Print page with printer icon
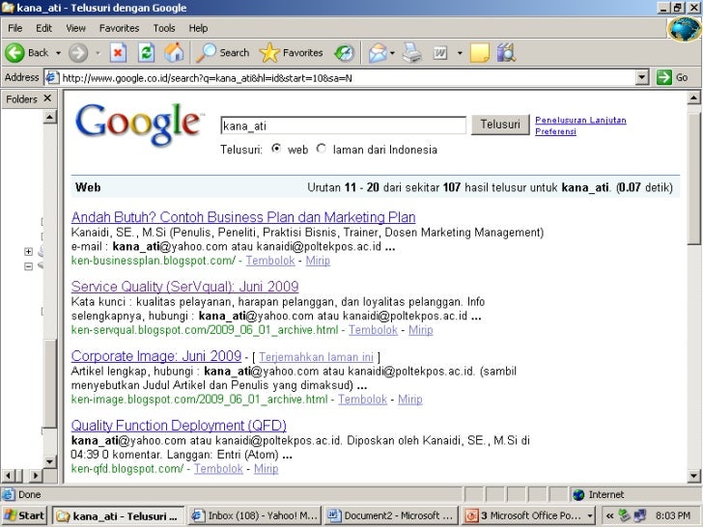Viewport: 703px width, 527px height. (x=412, y=53)
